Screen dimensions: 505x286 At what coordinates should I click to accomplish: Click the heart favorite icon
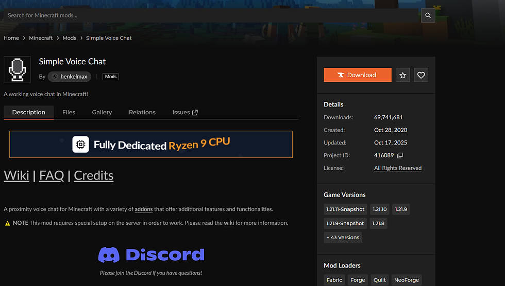coord(421,75)
